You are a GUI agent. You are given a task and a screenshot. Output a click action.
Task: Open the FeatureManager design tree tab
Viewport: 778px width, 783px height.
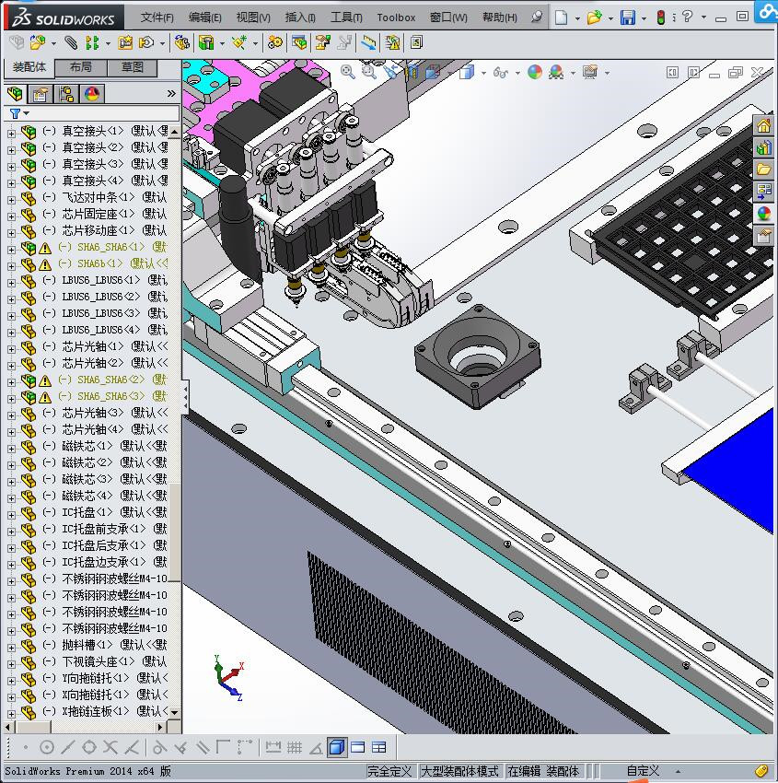tap(16, 94)
